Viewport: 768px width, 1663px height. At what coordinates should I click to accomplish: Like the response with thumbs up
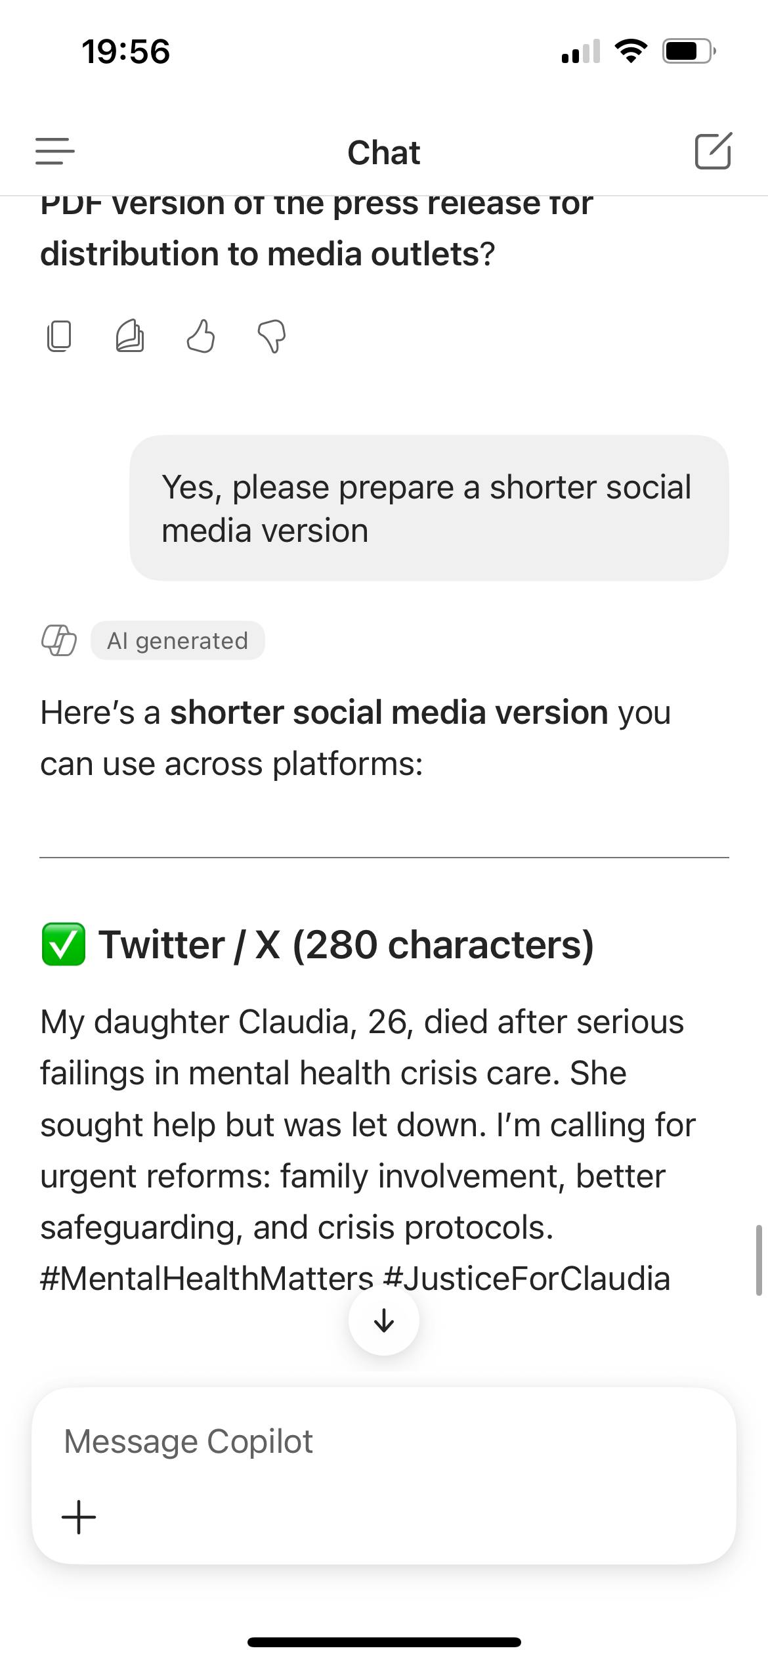point(201,336)
